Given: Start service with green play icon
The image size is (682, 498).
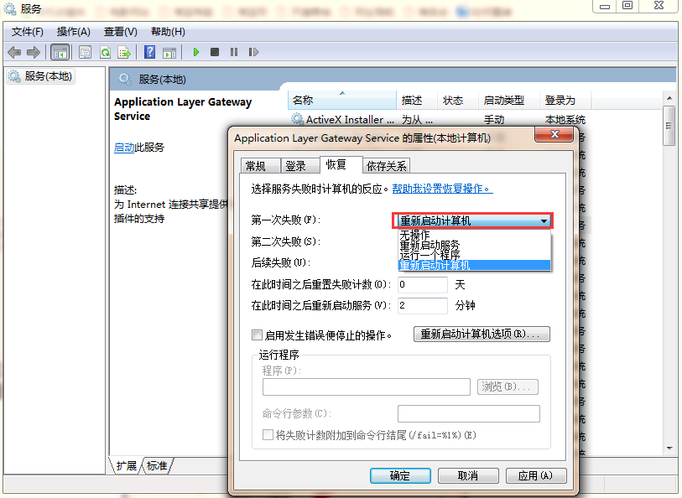Looking at the screenshot, I should (195, 52).
